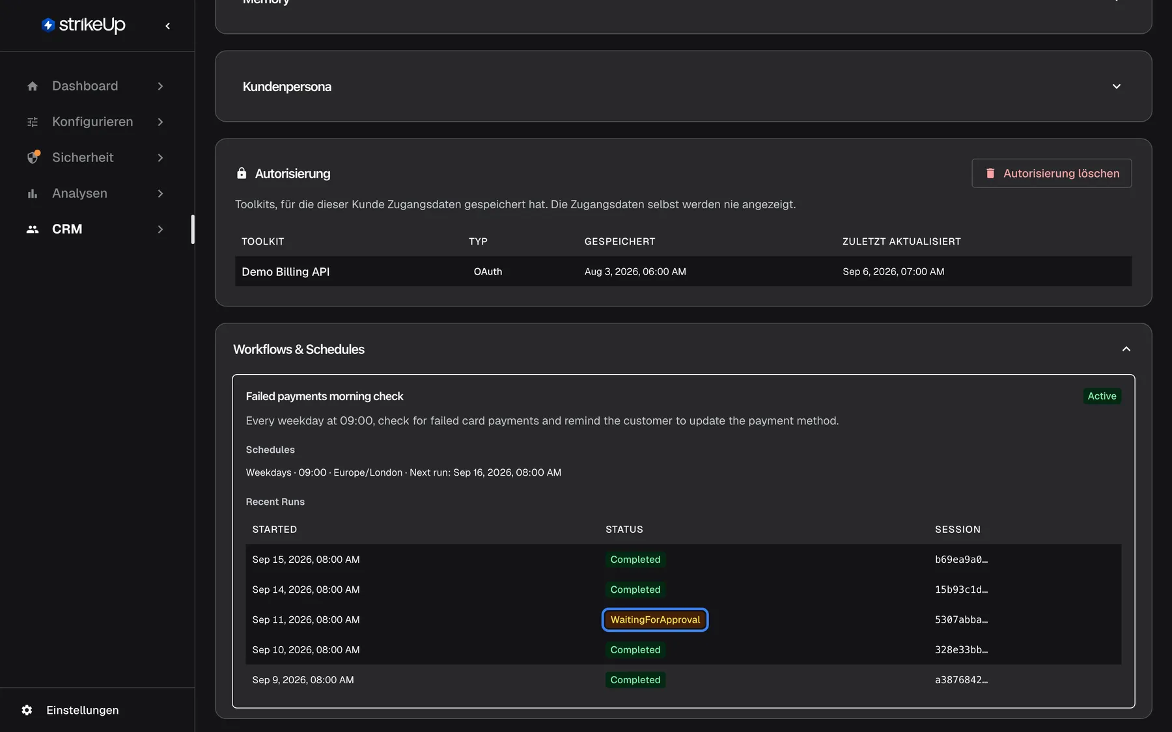Click the Completed badge for Sep 9 run

coord(635,680)
